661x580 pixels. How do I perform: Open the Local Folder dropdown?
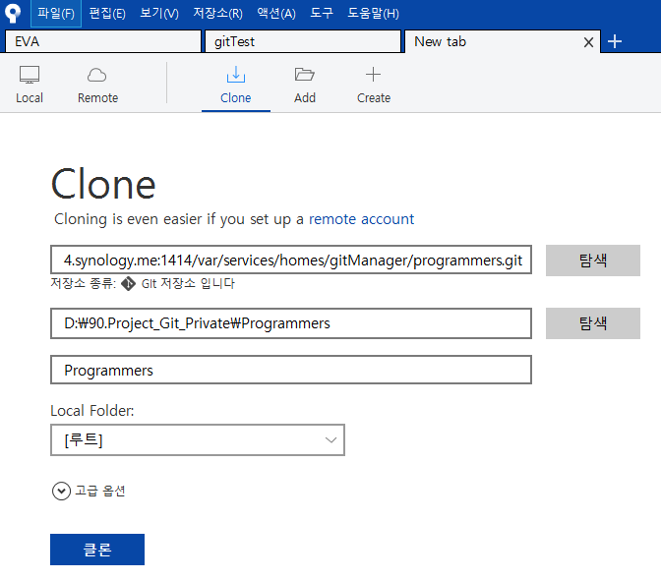(x=197, y=440)
